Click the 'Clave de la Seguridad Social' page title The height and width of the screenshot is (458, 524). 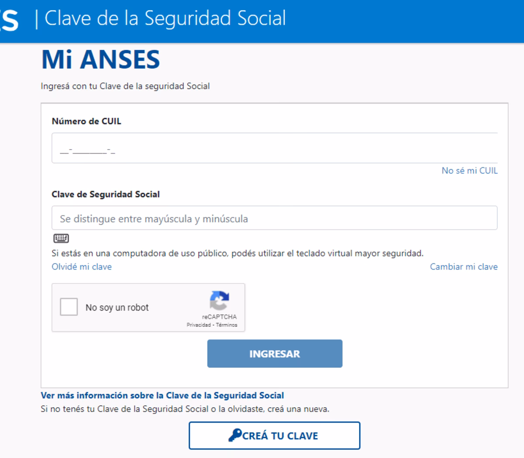(x=166, y=19)
